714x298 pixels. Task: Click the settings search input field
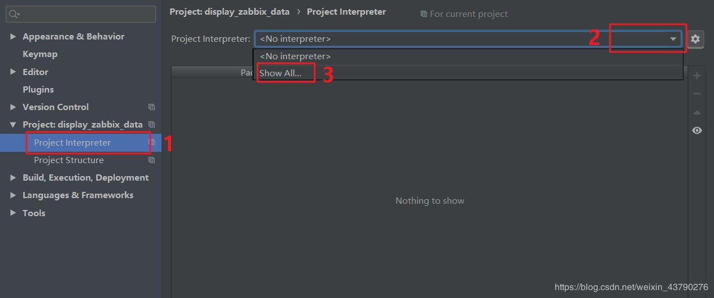pyautogui.click(x=85, y=14)
